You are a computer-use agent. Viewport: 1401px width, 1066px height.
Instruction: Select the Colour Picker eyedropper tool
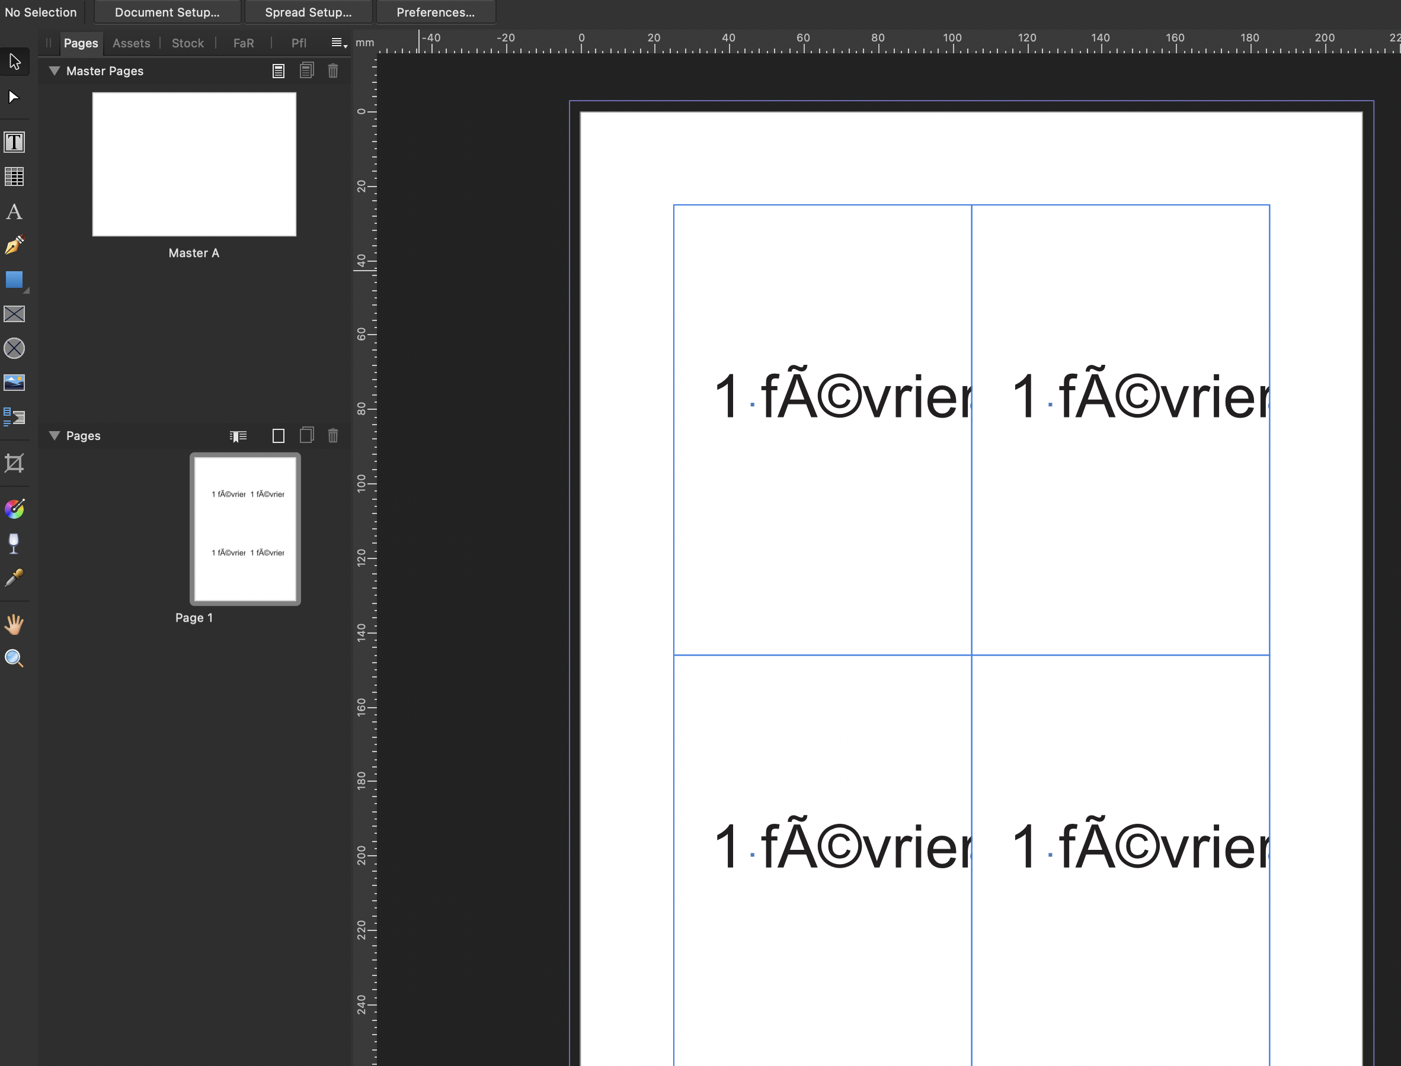coord(15,577)
